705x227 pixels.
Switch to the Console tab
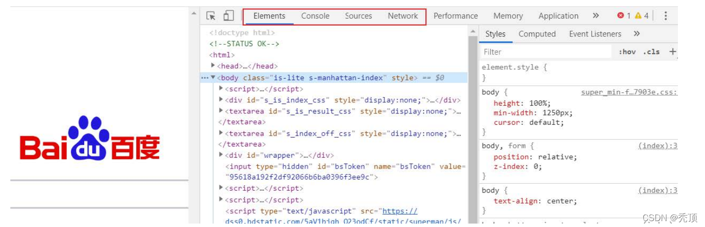pyautogui.click(x=315, y=16)
